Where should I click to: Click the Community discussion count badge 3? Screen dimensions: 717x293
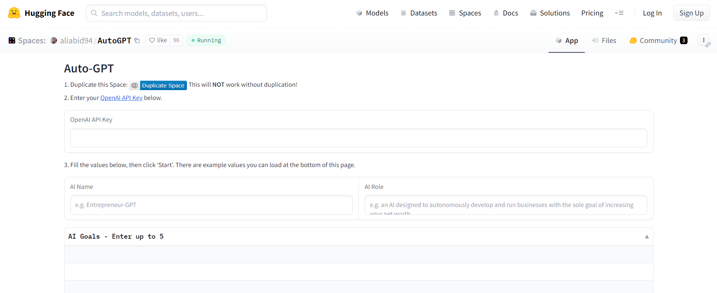684,40
